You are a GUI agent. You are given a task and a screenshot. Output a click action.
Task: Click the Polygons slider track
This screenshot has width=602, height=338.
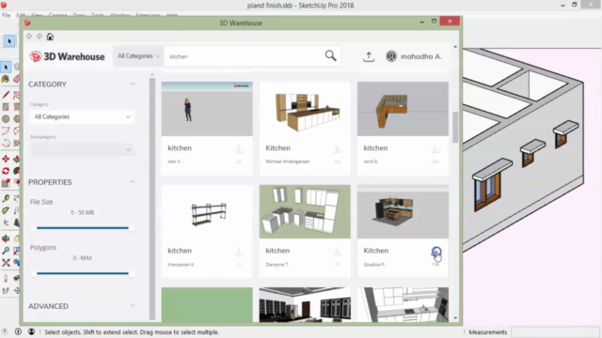click(82, 273)
